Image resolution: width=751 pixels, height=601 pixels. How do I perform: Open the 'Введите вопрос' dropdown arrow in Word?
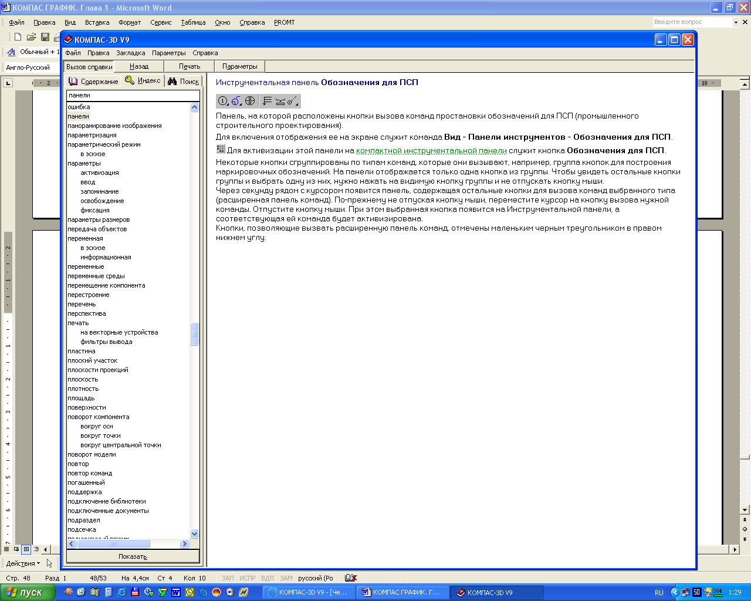[736, 22]
